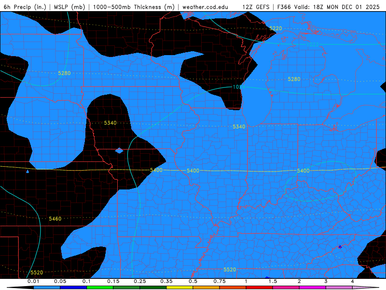Click the "weather.cod.edu" header text

pos(206,7)
